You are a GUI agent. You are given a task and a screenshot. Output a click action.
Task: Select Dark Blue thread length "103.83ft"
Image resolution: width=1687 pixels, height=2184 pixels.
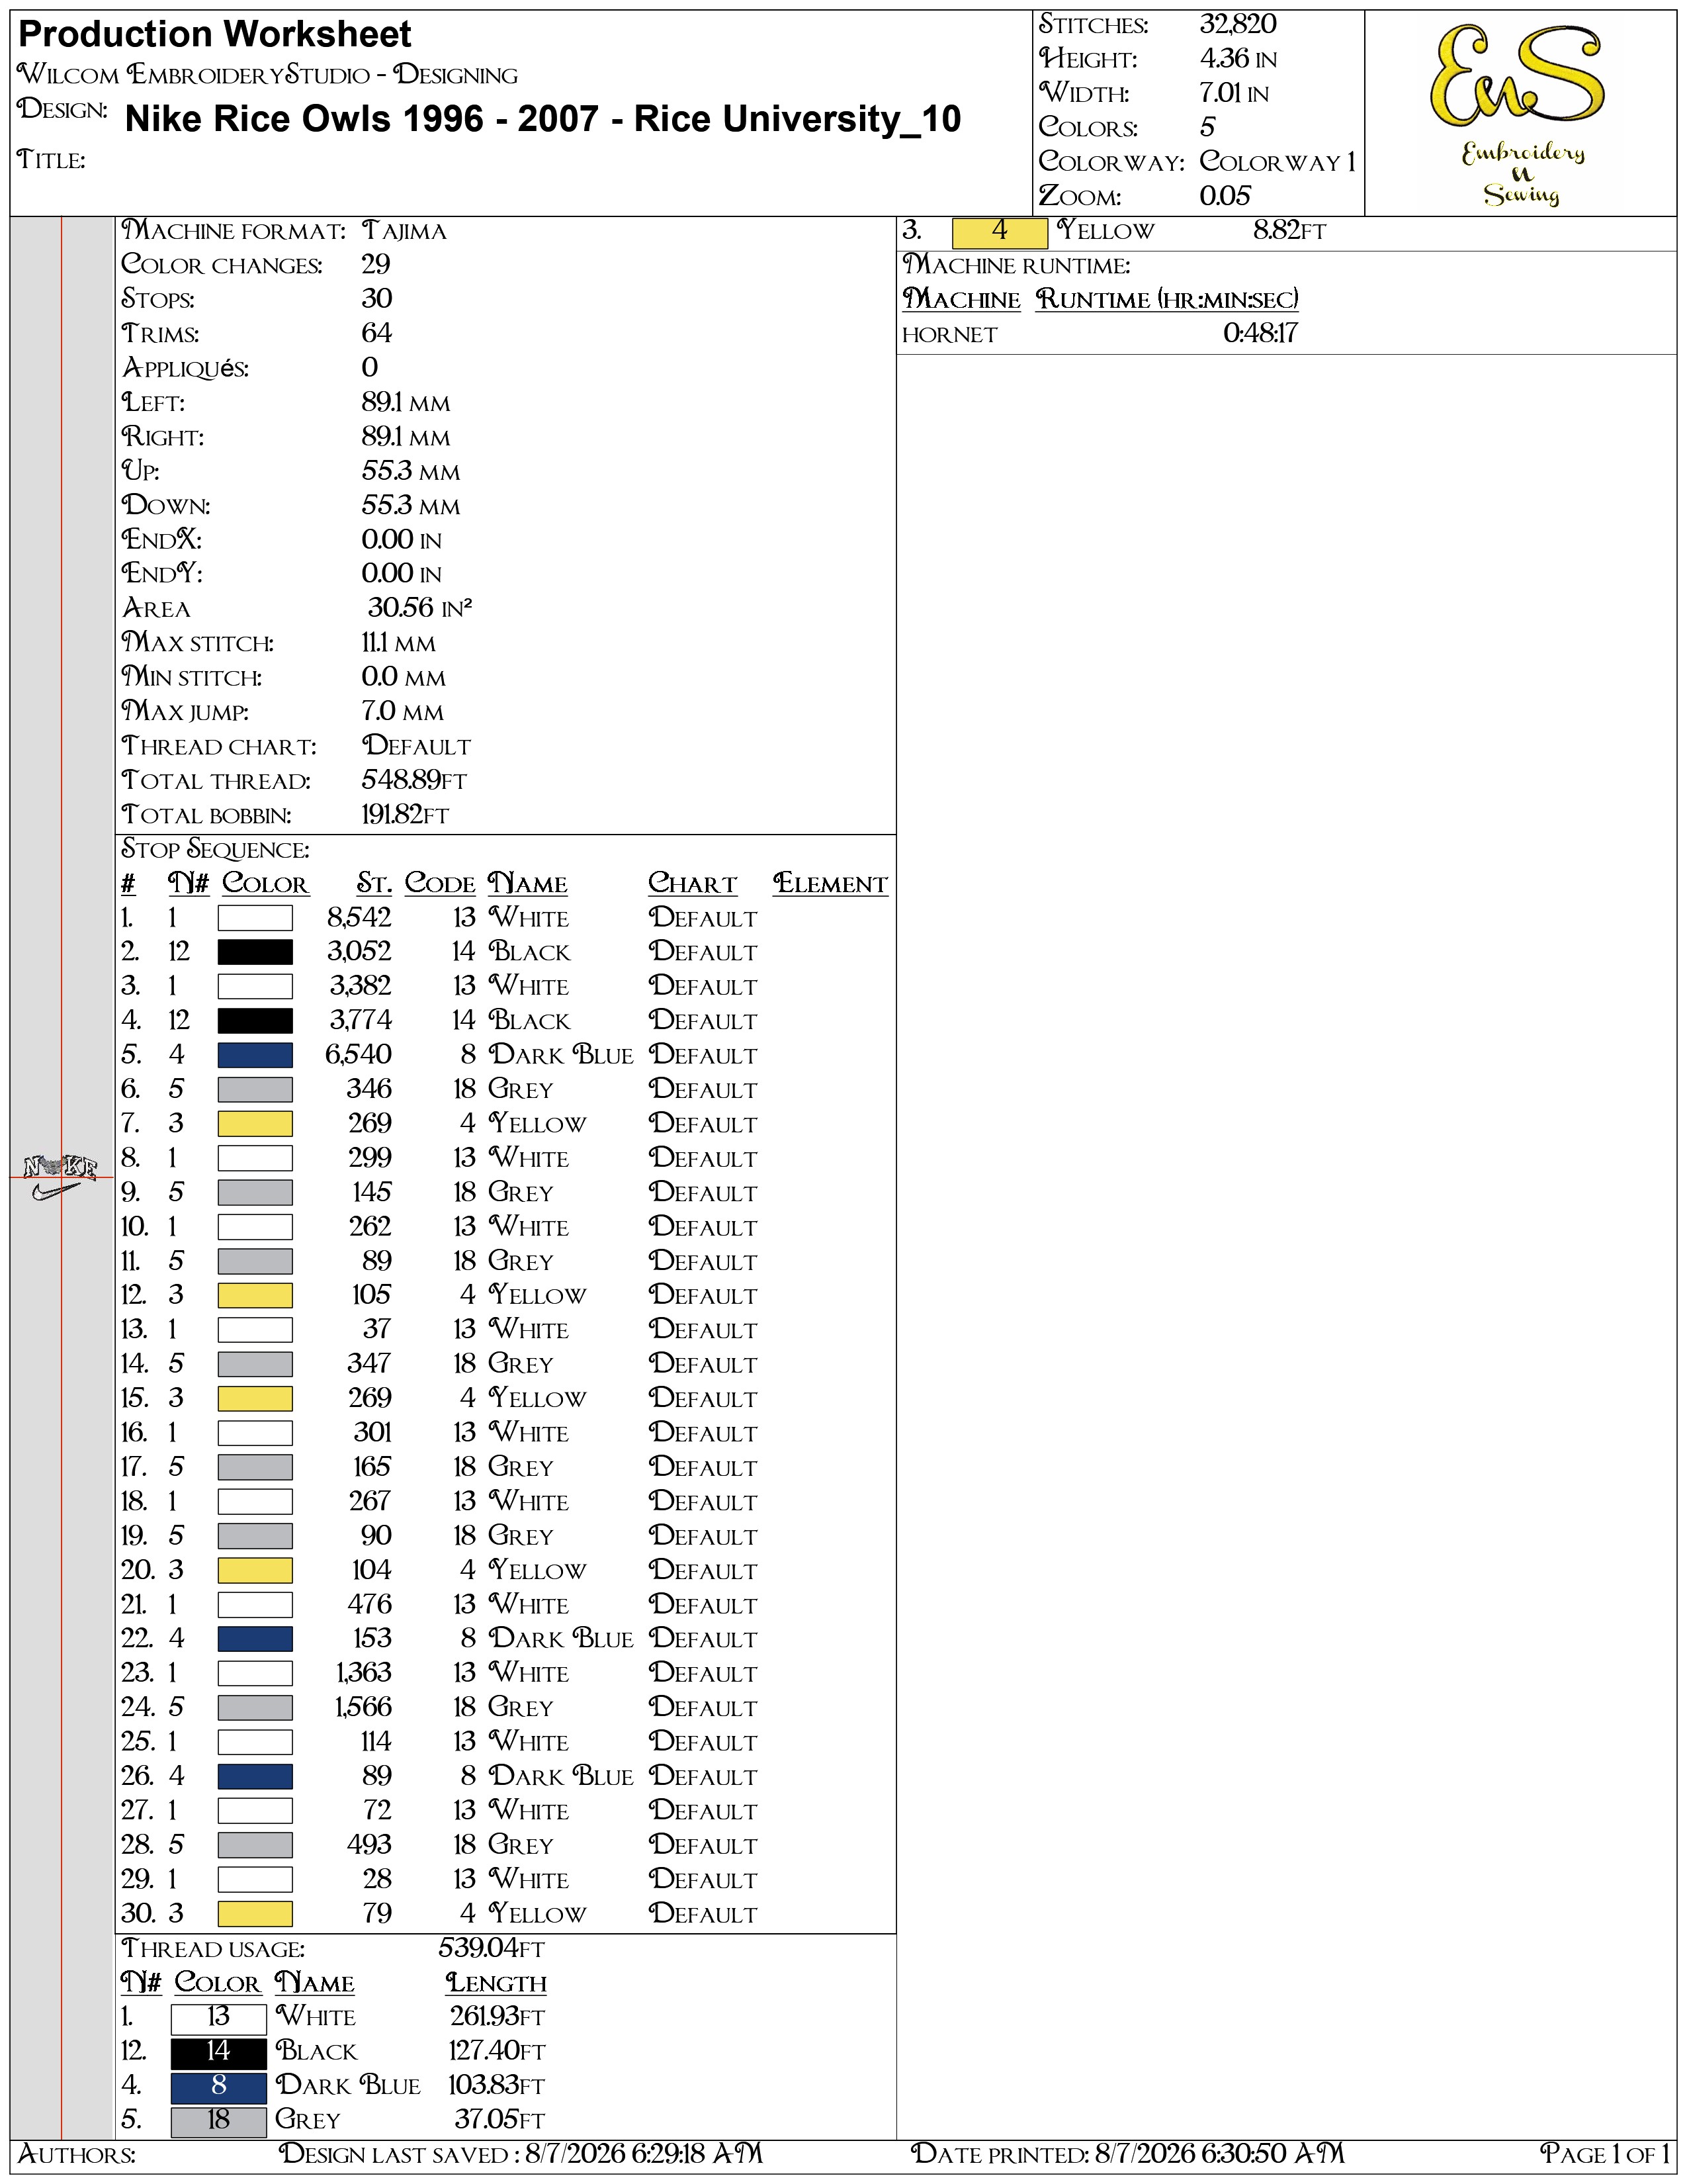point(497,2085)
